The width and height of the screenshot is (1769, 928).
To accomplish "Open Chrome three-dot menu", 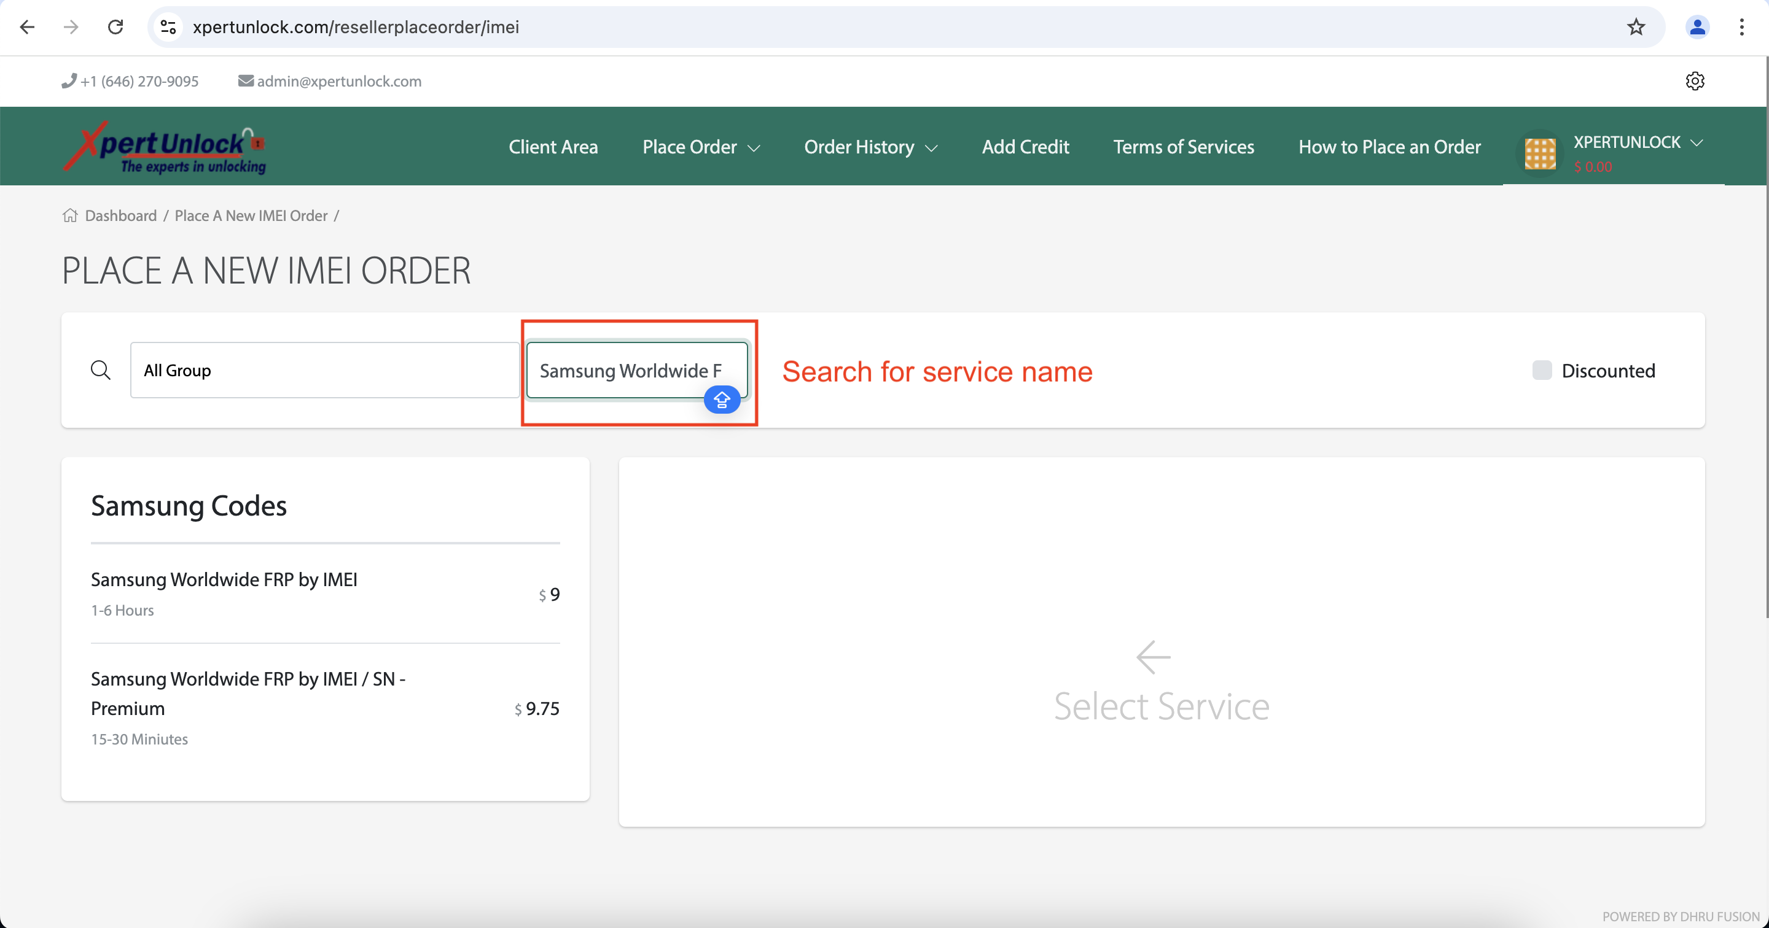I will [1741, 27].
